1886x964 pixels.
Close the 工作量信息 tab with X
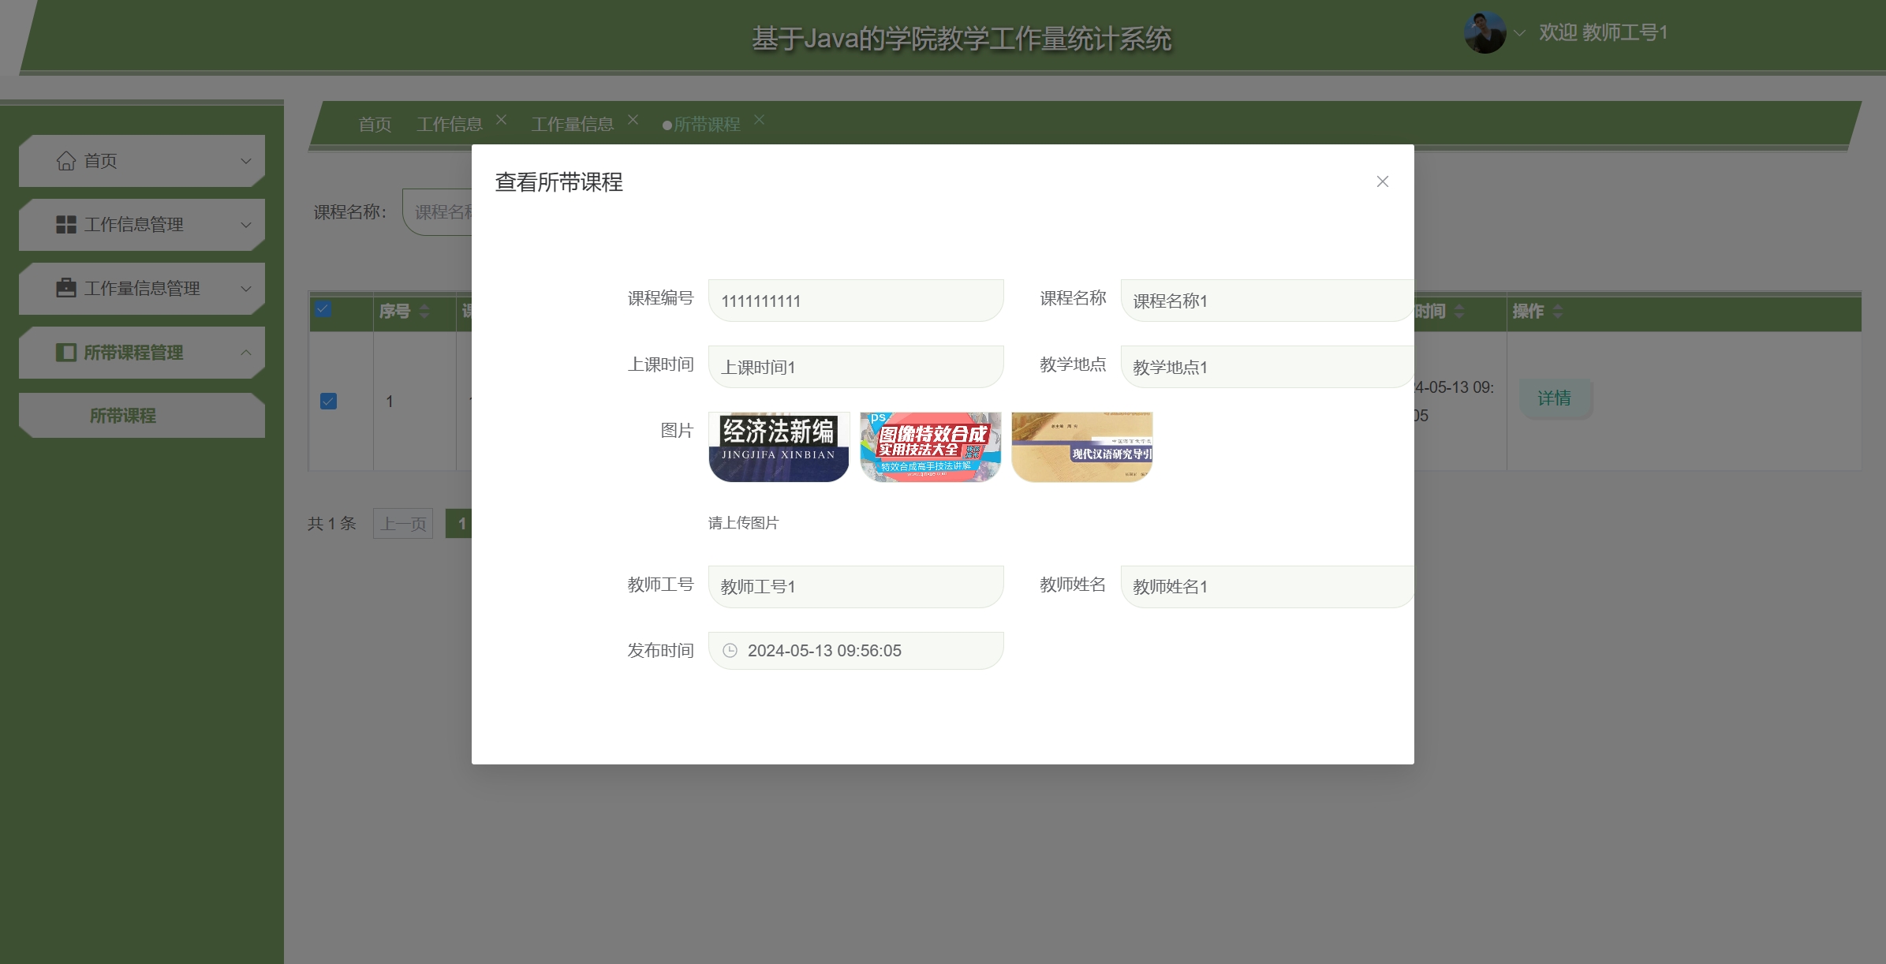pyautogui.click(x=633, y=120)
